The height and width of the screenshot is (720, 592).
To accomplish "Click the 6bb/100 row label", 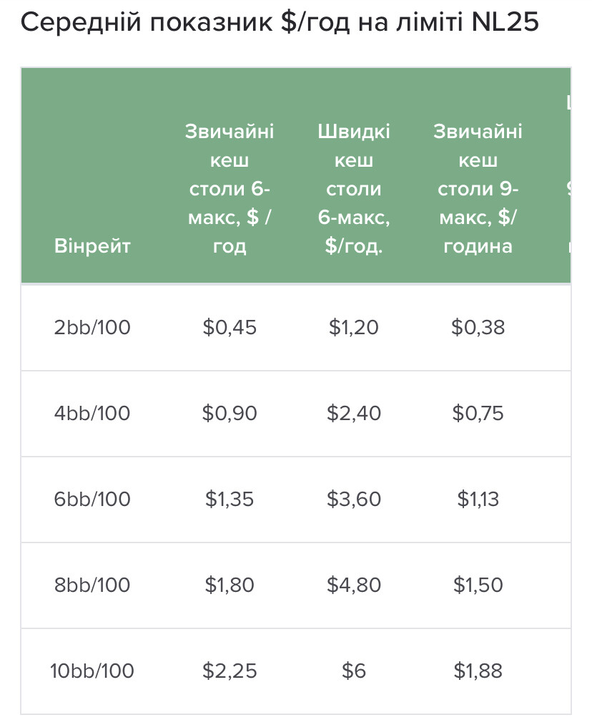I will (x=92, y=499).
